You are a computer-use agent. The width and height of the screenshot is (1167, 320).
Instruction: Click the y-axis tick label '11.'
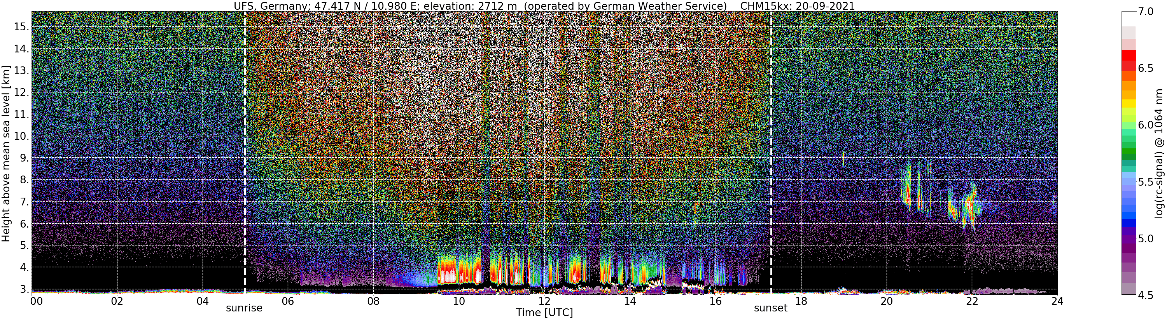pyautogui.click(x=21, y=115)
